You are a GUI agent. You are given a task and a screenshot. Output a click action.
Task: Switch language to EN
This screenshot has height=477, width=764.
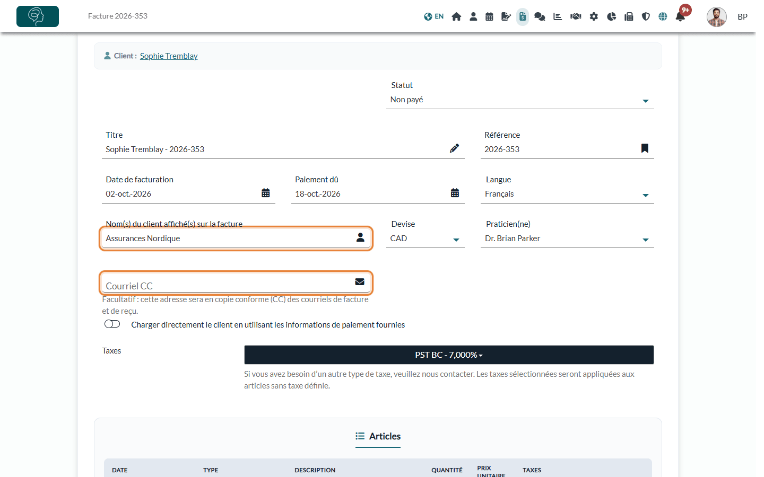[433, 16]
